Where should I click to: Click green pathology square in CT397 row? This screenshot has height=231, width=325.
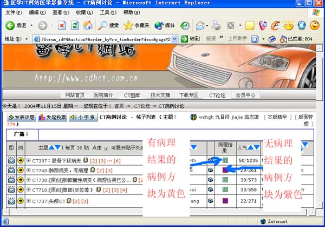[x=225, y=160]
